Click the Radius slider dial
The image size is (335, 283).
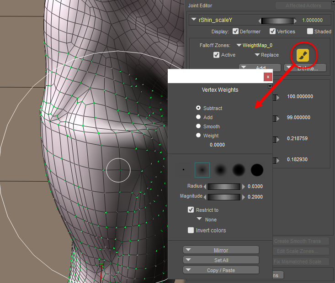pos(224,187)
